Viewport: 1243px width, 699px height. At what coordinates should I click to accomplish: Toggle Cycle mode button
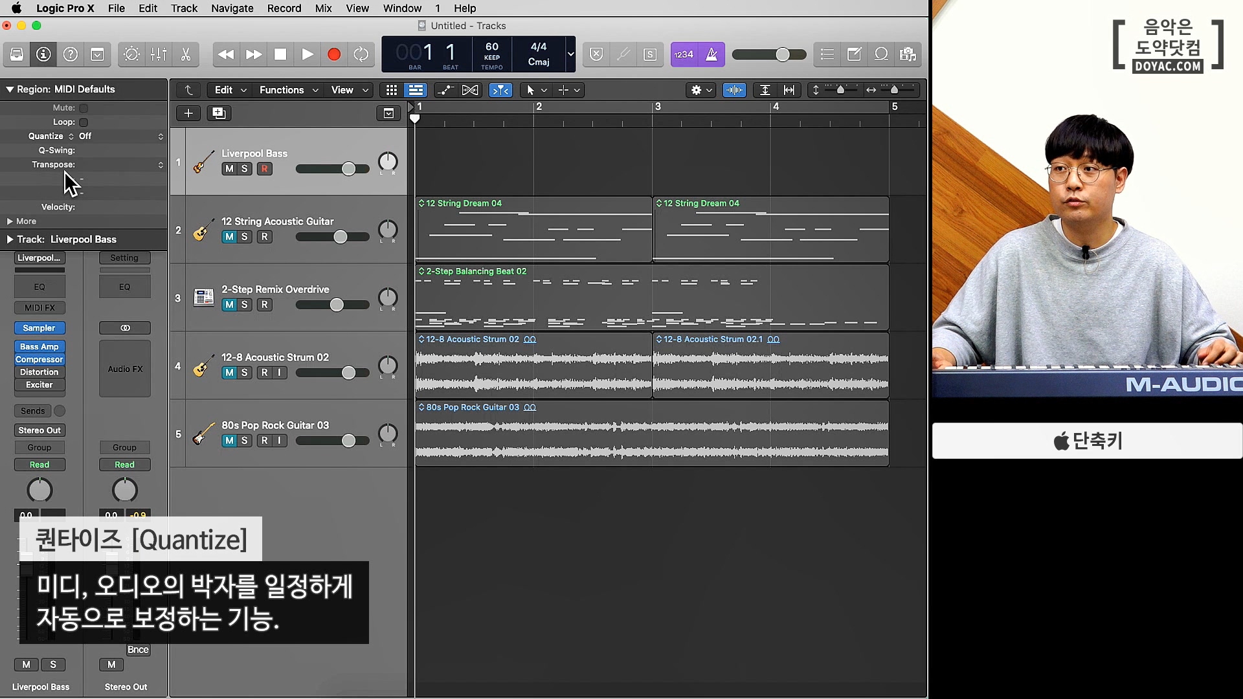tap(361, 54)
